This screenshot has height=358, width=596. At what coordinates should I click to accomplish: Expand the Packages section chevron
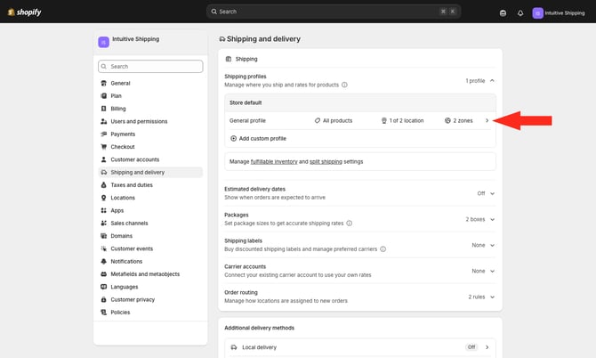pyautogui.click(x=492, y=219)
